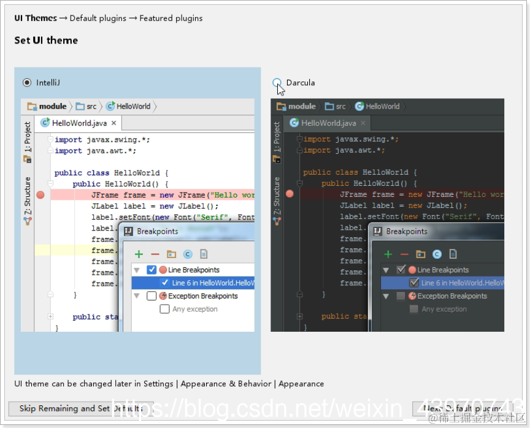Click the dark Darcula theme preview image
This screenshot has height=428, width=530.
tap(387, 215)
